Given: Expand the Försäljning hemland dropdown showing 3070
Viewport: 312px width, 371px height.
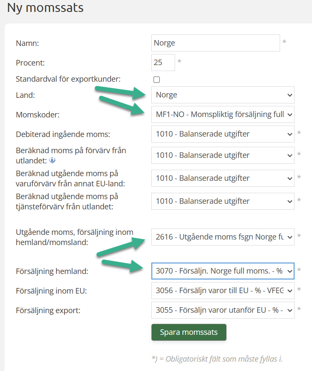Looking at the screenshot, I should tap(222, 271).
